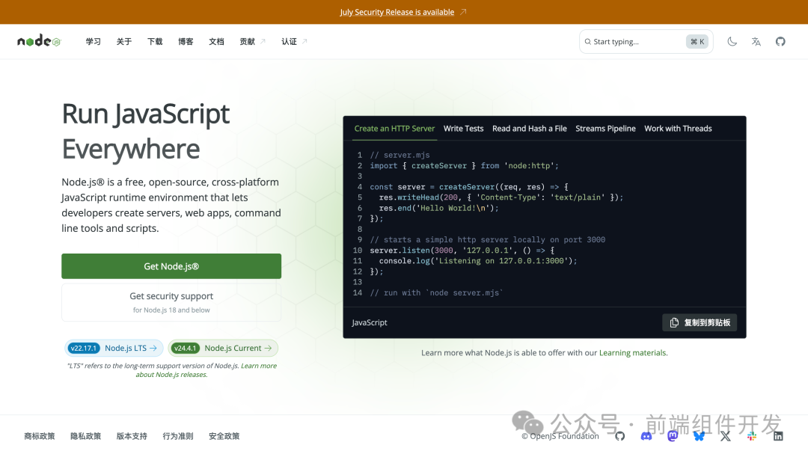Image resolution: width=808 pixels, height=457 pixels.
Task: Click footer GitHub icon
Action: pyautogui.click(x=620, y=436)
